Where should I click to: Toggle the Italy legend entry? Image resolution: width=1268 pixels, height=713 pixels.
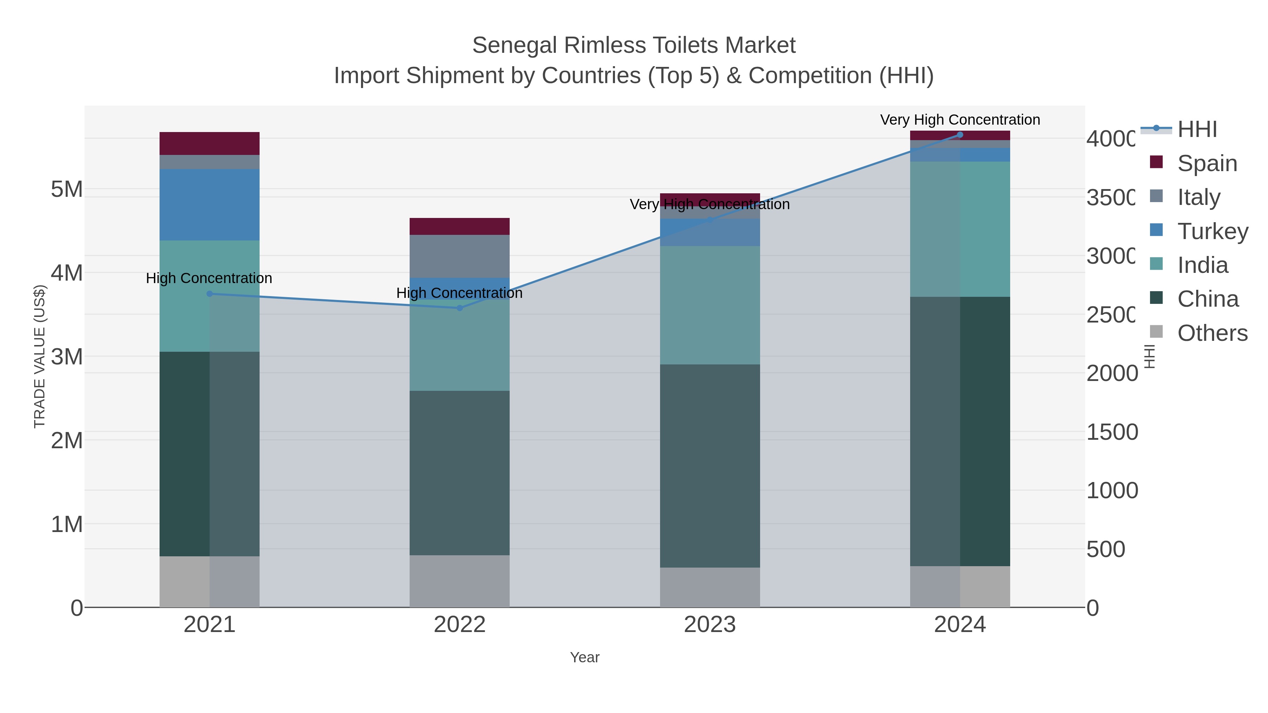[1185, 197]
